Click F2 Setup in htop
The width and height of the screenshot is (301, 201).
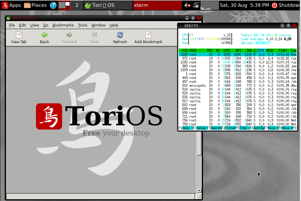tap(200, 128)
